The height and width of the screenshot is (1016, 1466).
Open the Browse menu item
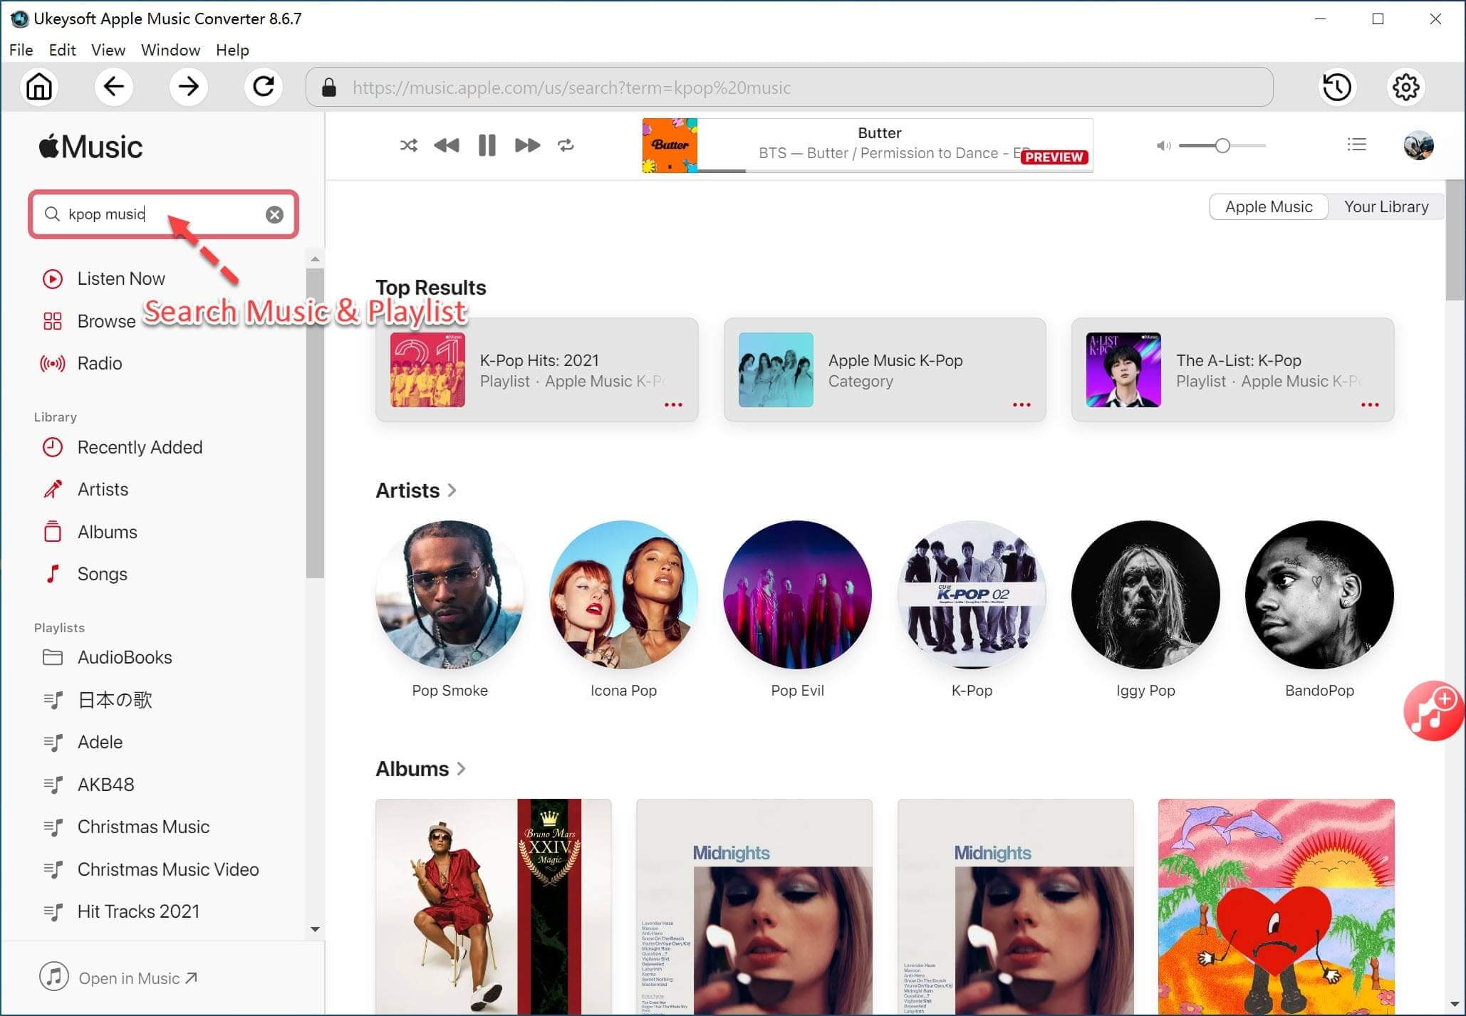106,320
